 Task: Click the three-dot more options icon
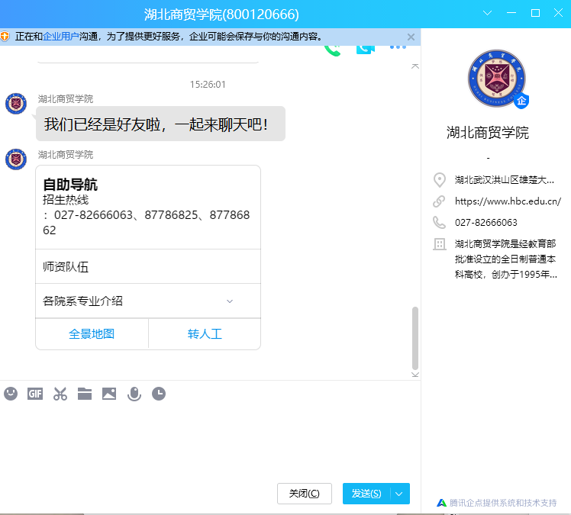coord(398,47)
